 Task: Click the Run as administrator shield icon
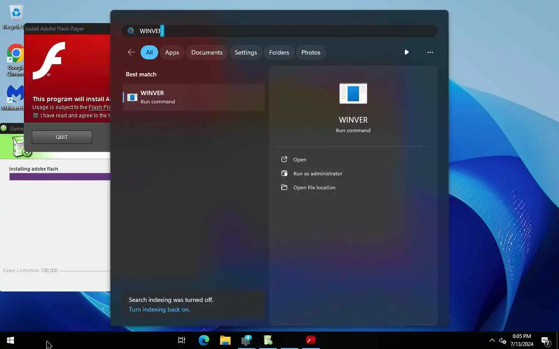pyautogui.click(x=284, y=174)
